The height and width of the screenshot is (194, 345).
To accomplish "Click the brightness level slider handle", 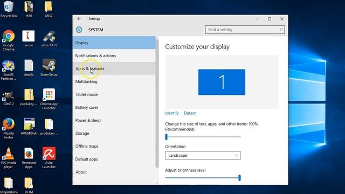I will pyautogui.click(x=239, y=178).
